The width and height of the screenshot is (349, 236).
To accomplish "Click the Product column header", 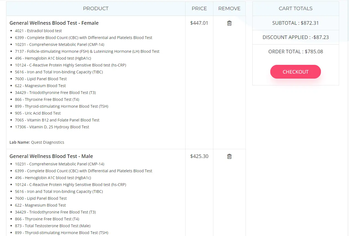I will [96, 9].
